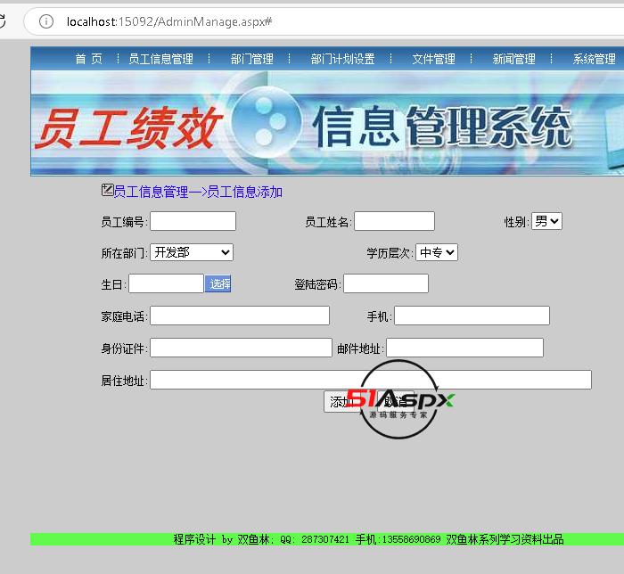Click the edit icon beside the breadcrumb

coord(107,190)
